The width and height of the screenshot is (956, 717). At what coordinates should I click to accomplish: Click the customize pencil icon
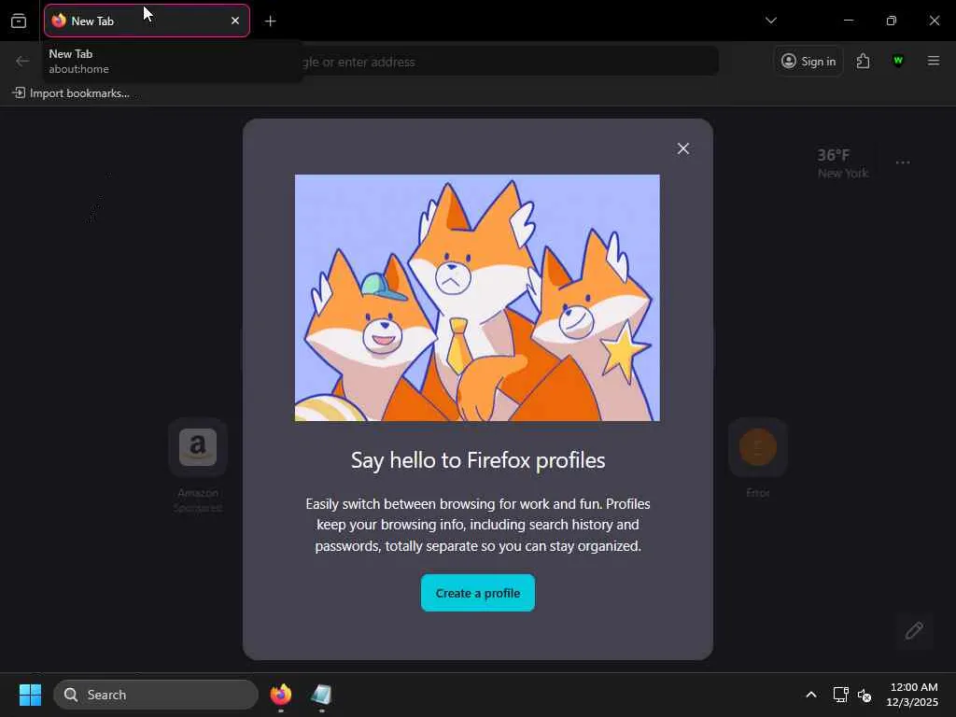(x=913, y=630)
